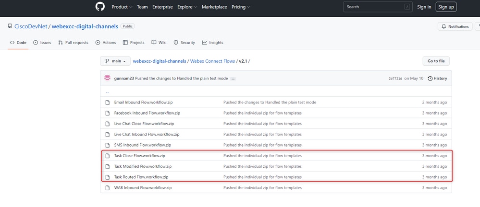Click file icon for Task Modified Flow
Image resolution: width=480 pixels, height=207 pixels.
tap(108, 166)
